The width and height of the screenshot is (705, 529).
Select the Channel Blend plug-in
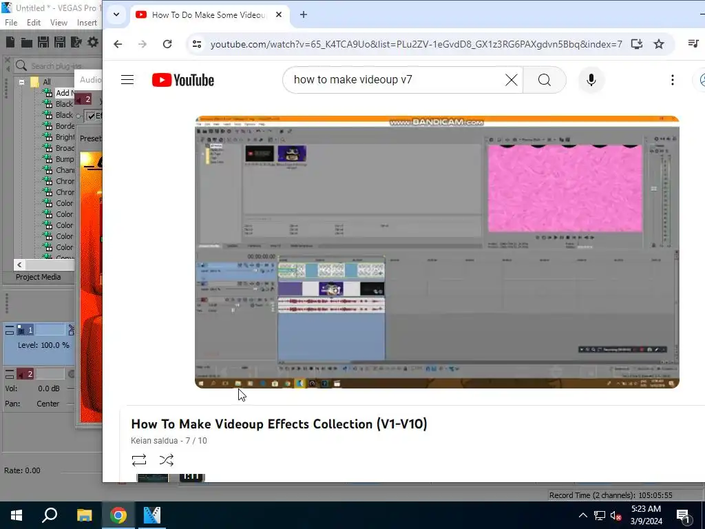click(x=65, y=170)
